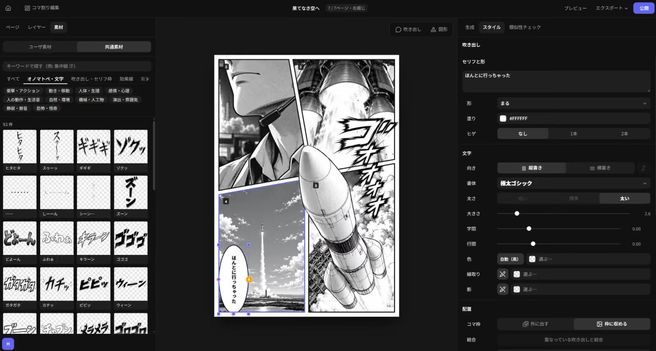Select the カチッ onomatopoeia asset
This screenshot has height=351, width=656.
57,288
